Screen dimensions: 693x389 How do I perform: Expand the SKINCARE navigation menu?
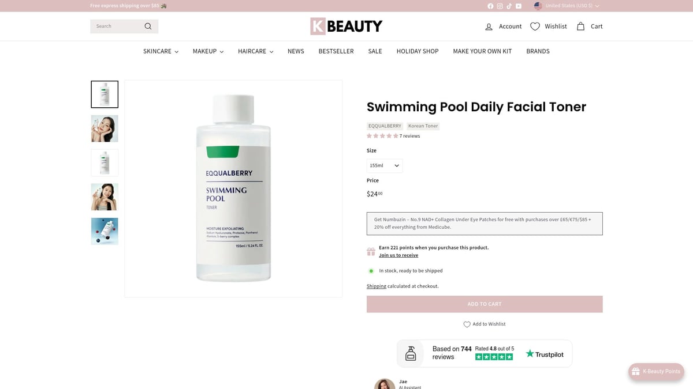(x=161, y=51)
